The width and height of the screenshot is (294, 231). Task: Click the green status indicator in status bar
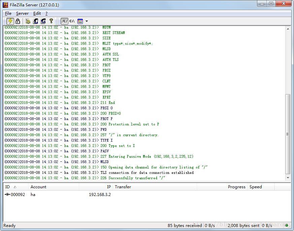tap(287, 225)
